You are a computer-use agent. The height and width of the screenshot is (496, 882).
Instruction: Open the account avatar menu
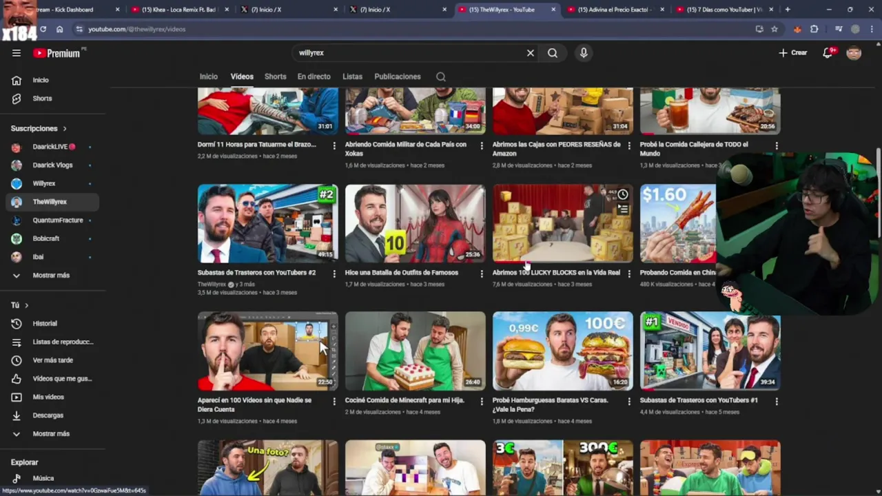click(x=854, y=53)
